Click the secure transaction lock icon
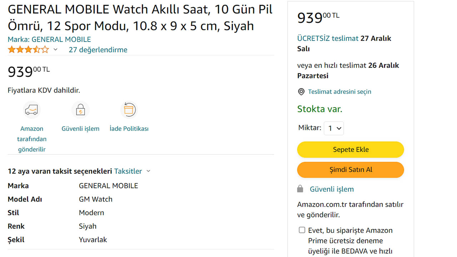 tap(80, 110)
